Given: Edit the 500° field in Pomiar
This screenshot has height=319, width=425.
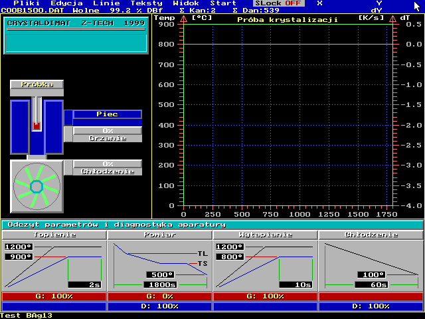Looking at the screenshot, I should tap(161, 274).
